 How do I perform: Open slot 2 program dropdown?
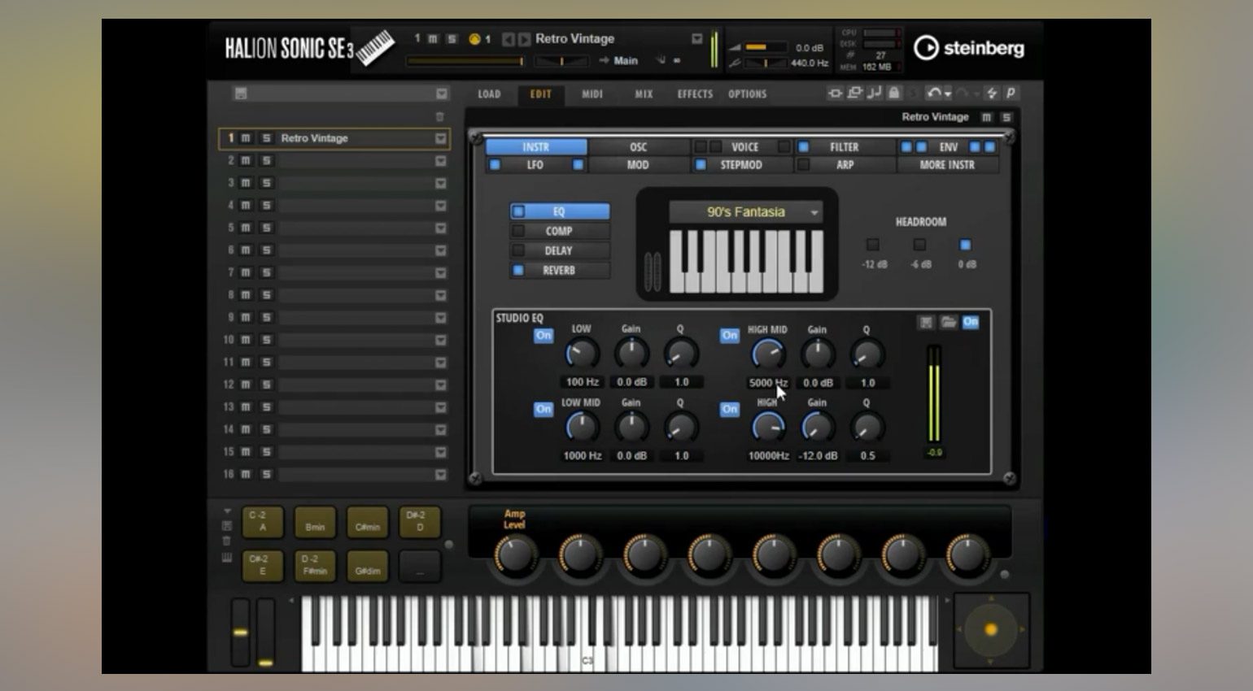440,161
